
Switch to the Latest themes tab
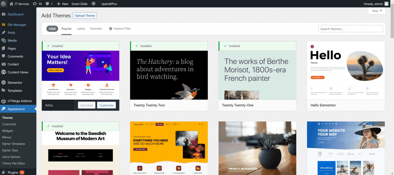pos(81,29)
